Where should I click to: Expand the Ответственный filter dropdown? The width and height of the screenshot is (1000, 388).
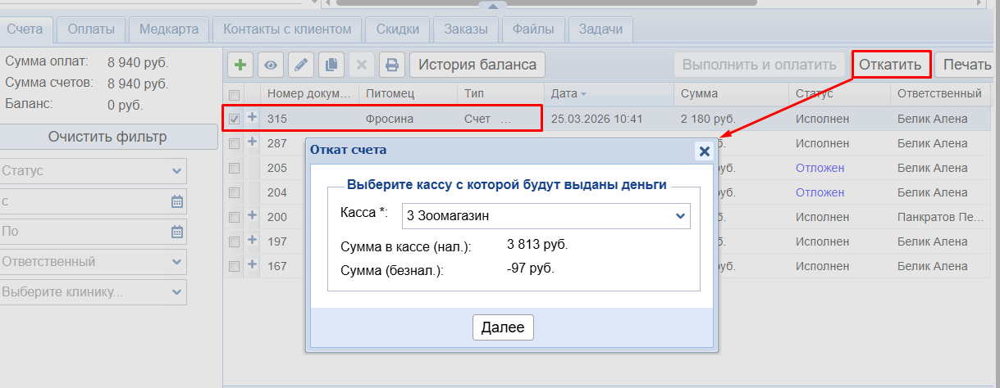(94, 262)
